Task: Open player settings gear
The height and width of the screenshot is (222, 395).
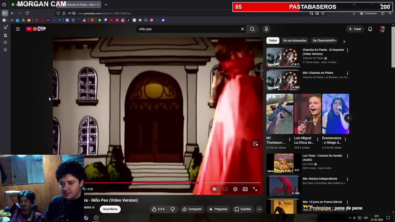Action: click(235, 189)
